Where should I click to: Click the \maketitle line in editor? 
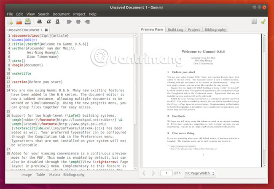21,74
